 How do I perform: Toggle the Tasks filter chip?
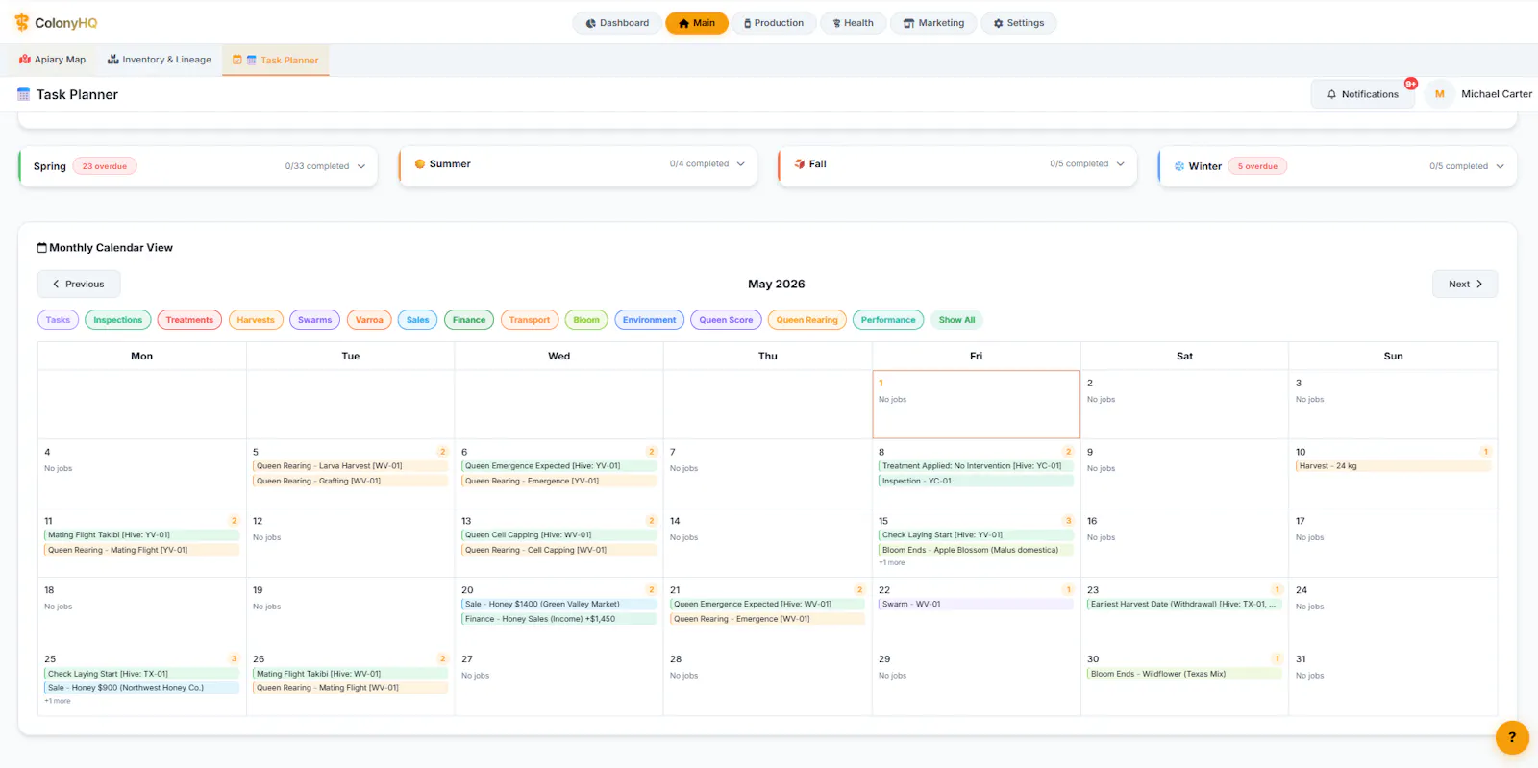coord(58,320)
